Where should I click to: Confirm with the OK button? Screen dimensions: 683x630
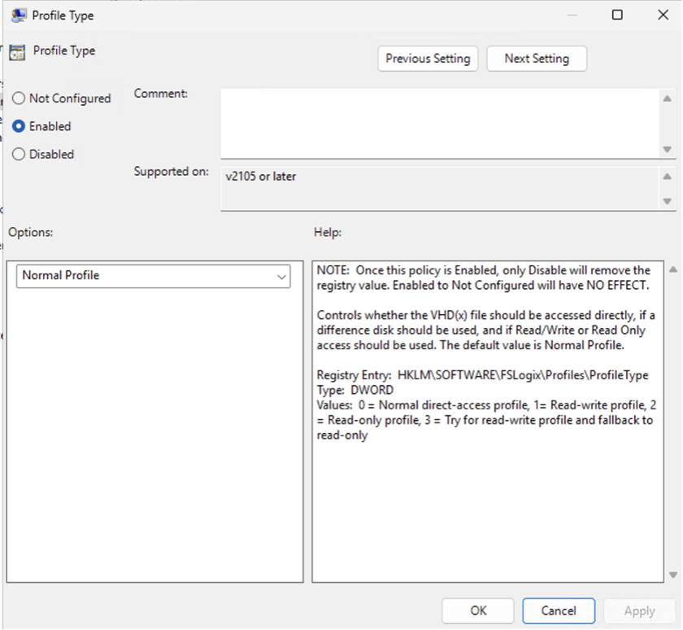(478, 610)
